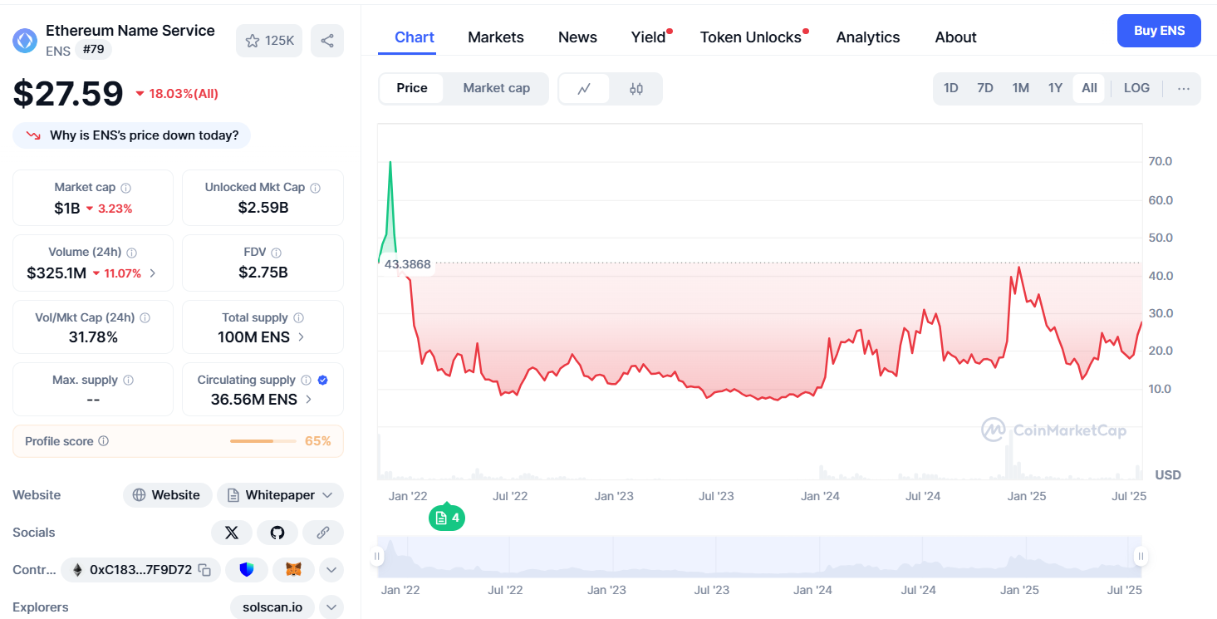This screenshot has width=1217, height=619.
Task: Open the GitHub social icon
Action: (x=277, y=533)
